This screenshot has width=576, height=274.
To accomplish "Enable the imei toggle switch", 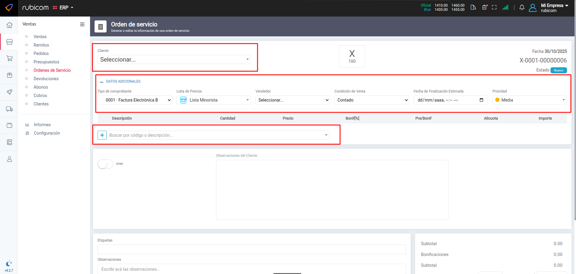I will point(105,164).
